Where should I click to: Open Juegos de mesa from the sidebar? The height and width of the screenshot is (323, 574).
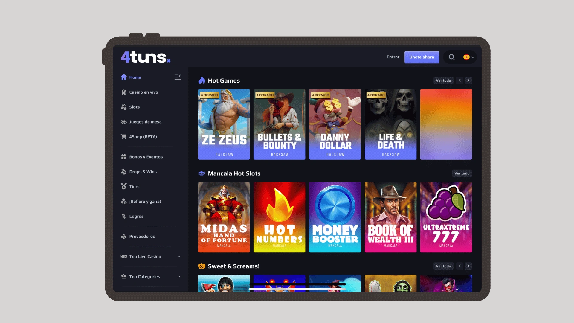tap(146, 122)
